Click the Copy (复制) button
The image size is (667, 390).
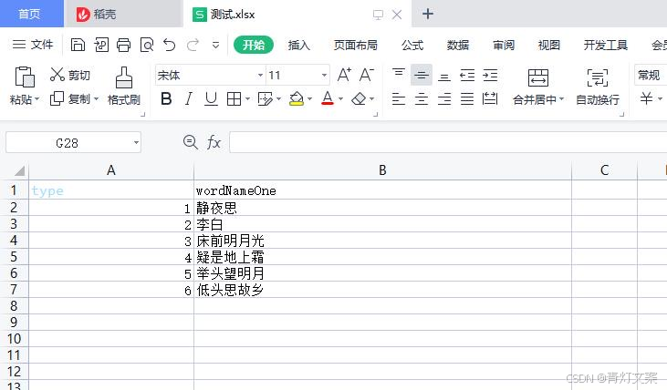(69, 98)
